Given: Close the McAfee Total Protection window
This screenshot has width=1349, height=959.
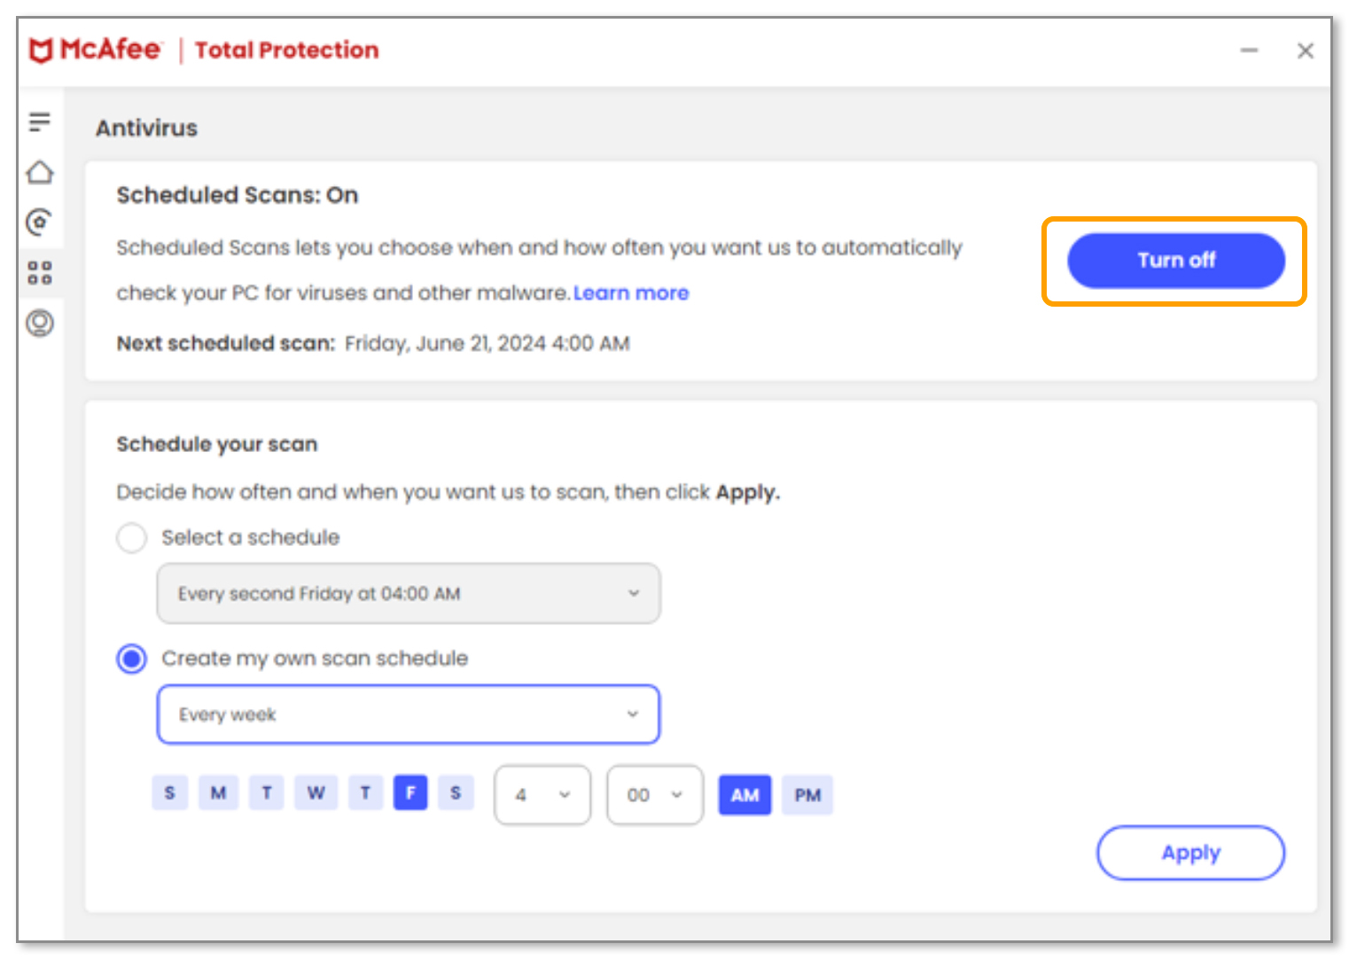Looking at the screenshot, I should pyautogui.click(x=1305, y=51).
